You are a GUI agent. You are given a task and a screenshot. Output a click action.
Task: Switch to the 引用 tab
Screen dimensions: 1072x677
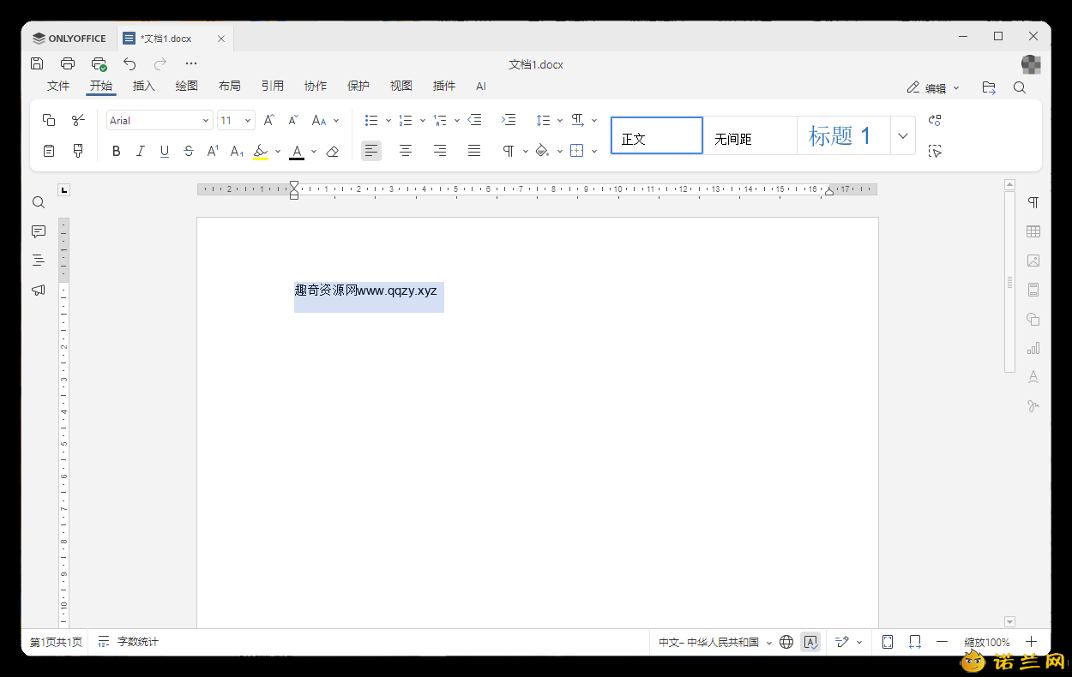click(x=273, y=86)
